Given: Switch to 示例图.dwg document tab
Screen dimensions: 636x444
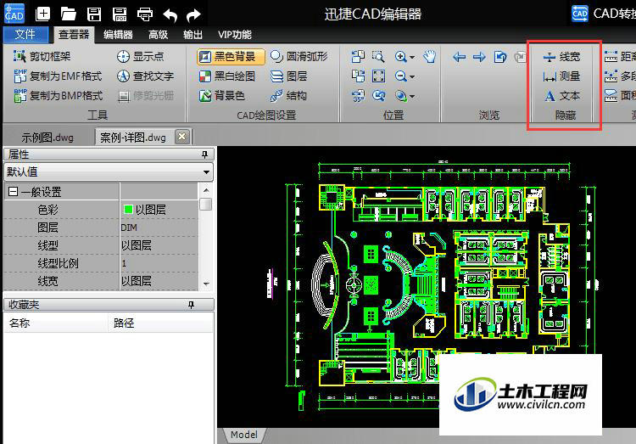Looking at the screenshot, I should point(47,138).
